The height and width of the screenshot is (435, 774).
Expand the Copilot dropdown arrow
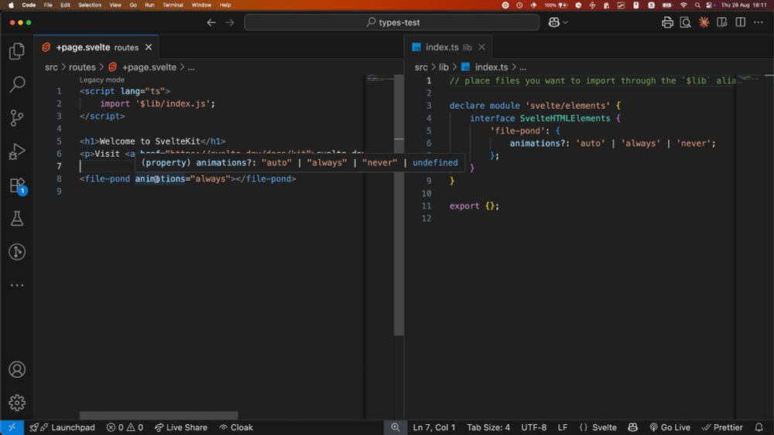click(x=565, y=22)
